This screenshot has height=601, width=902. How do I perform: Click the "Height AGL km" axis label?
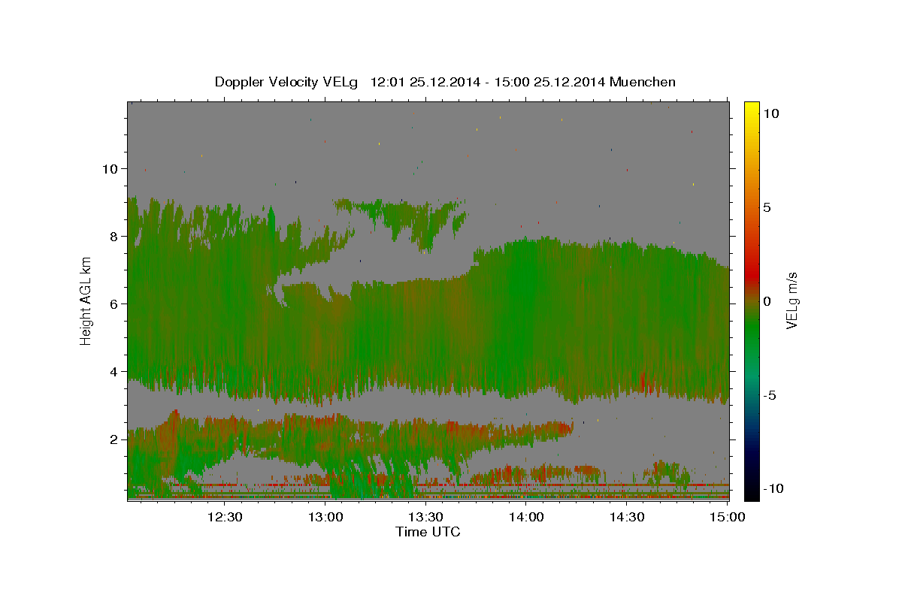[x=86, y=300]
